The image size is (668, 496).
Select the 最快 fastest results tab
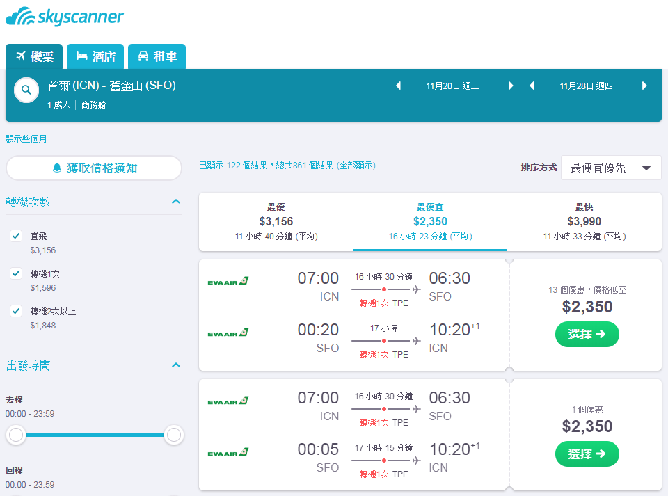tap(584, 222)
